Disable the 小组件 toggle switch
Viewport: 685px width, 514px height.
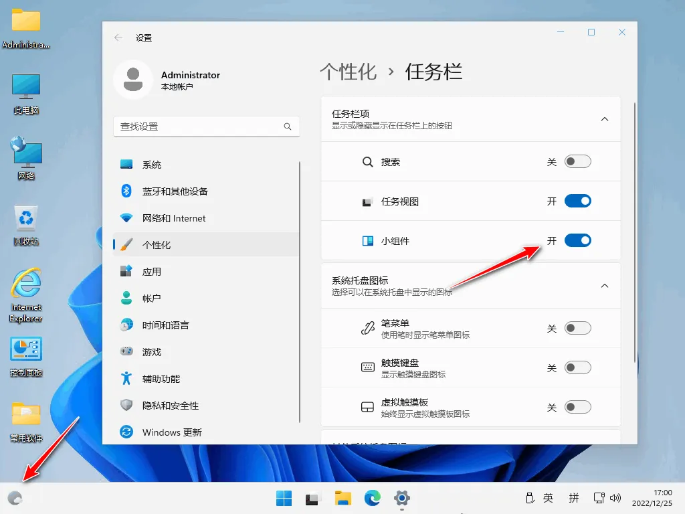point(577,240)
